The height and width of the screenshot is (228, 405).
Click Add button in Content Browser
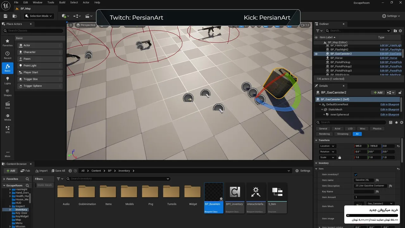10,171
